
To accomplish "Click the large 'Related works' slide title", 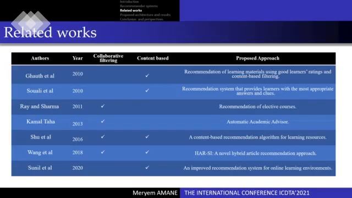I will [50, 32].
